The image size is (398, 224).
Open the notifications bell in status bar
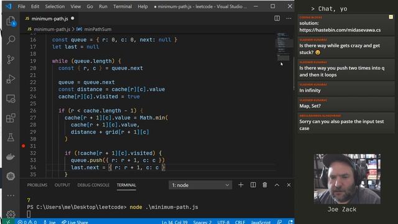coord(290,222)
